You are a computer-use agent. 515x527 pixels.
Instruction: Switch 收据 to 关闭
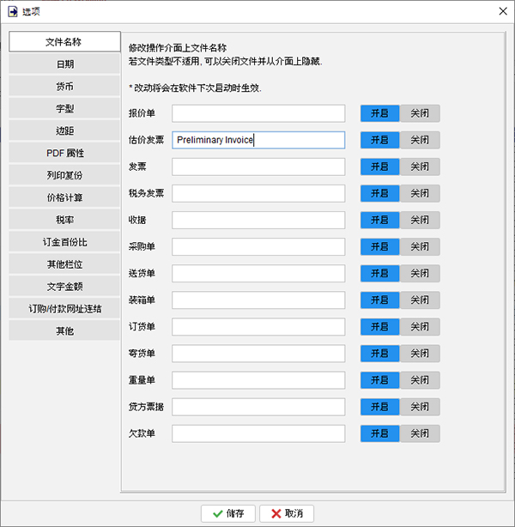[x=420, y=220]
